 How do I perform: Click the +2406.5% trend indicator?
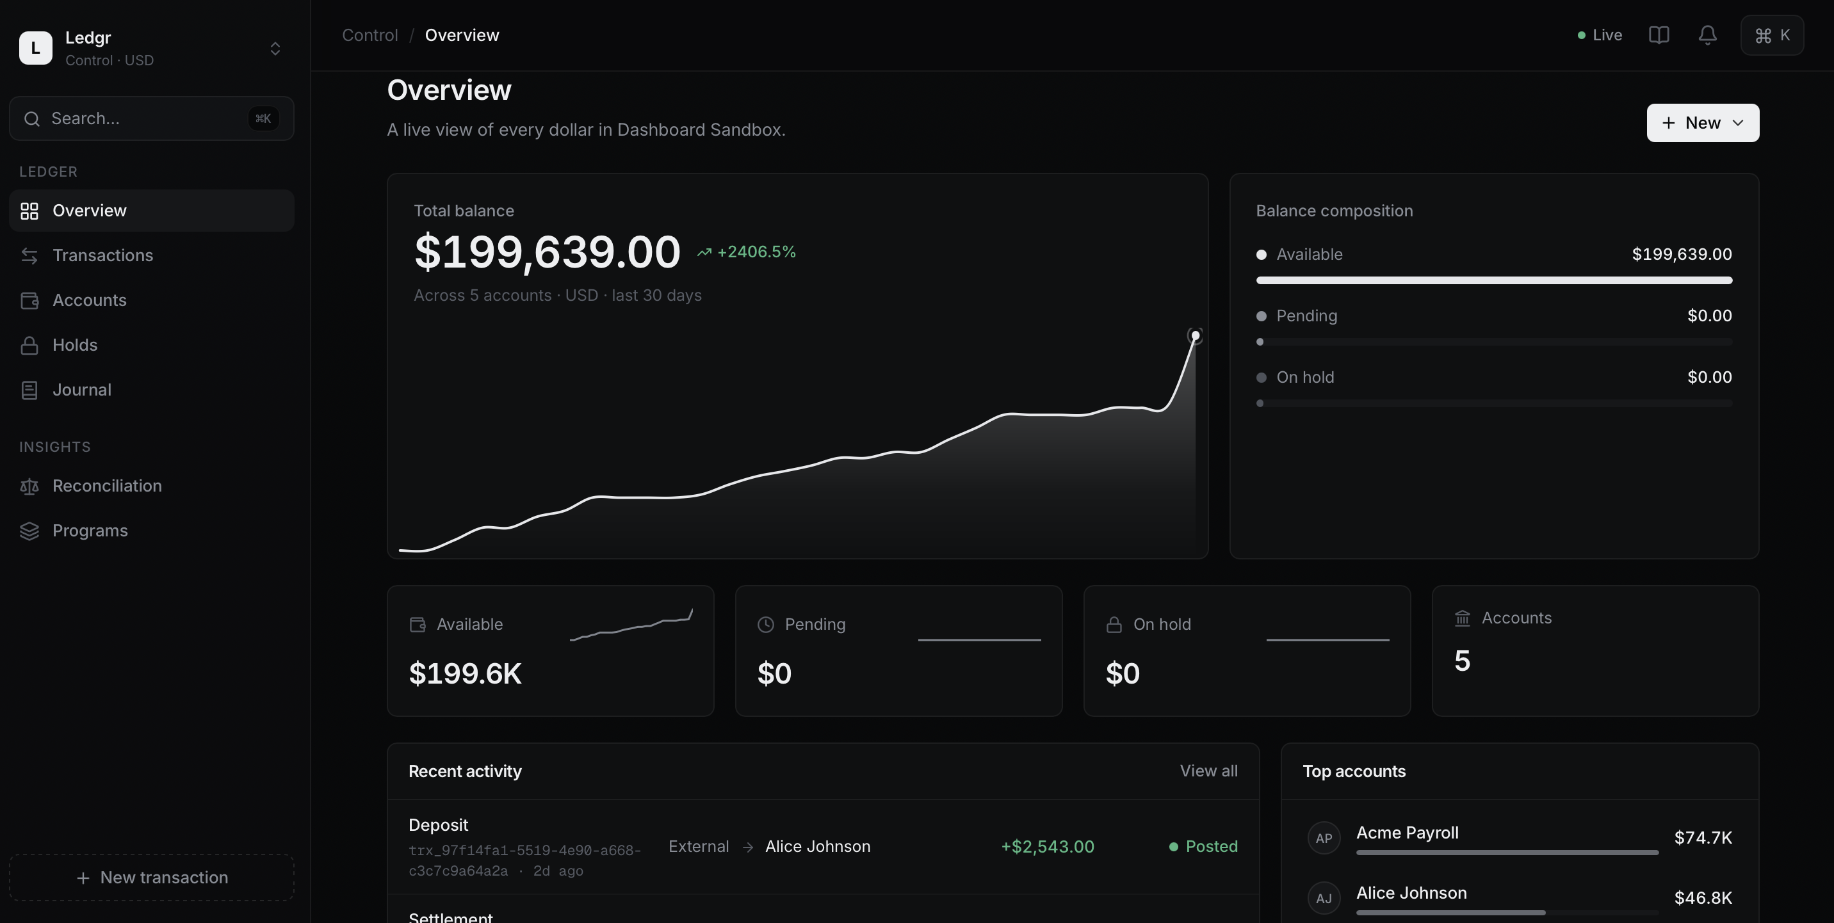[746, 252]
